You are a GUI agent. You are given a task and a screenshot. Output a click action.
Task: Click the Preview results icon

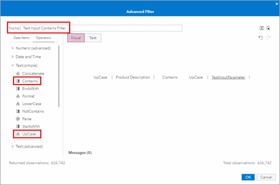click(268, 28)
